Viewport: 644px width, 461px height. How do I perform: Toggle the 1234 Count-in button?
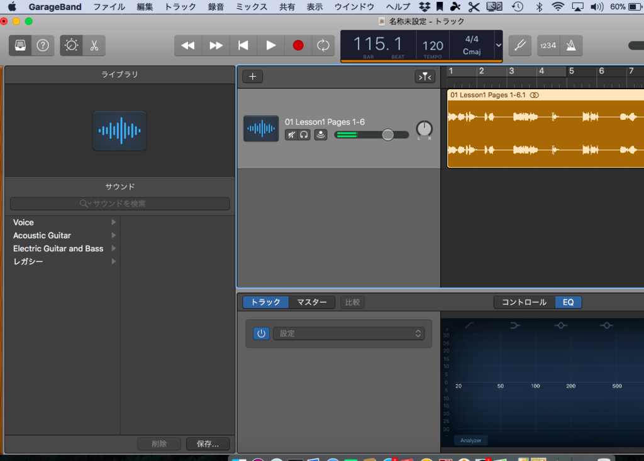tap(548, 45)
